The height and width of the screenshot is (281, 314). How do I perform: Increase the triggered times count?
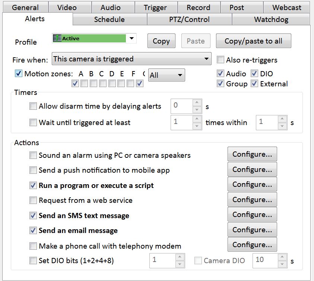(x=197, y=119)
